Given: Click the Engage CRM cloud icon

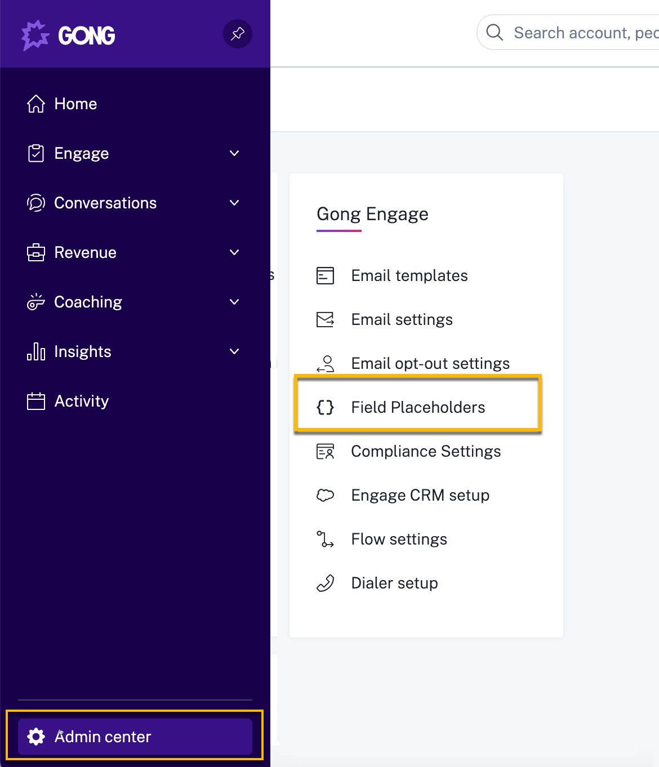Looking at the screenshot, I should click(x=326, y=495).
